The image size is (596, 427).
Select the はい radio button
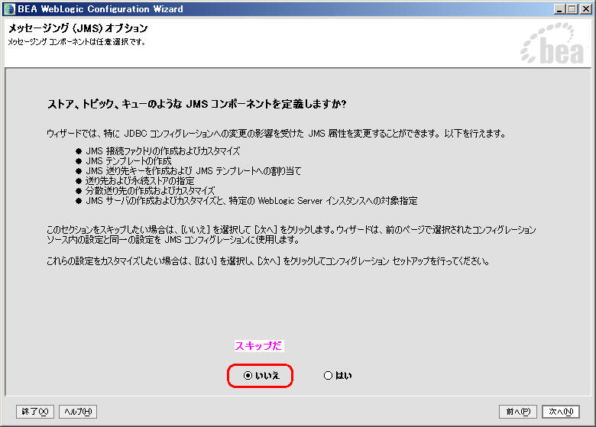[329, 376]
